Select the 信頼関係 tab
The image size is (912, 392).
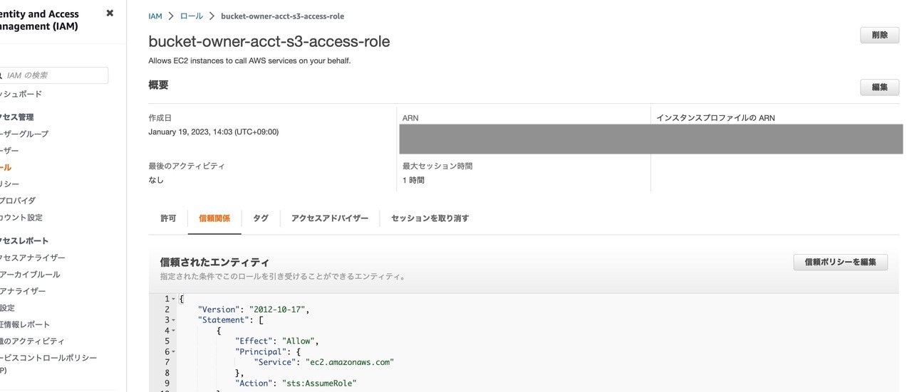pyautogui.click(x=214, y=218)
